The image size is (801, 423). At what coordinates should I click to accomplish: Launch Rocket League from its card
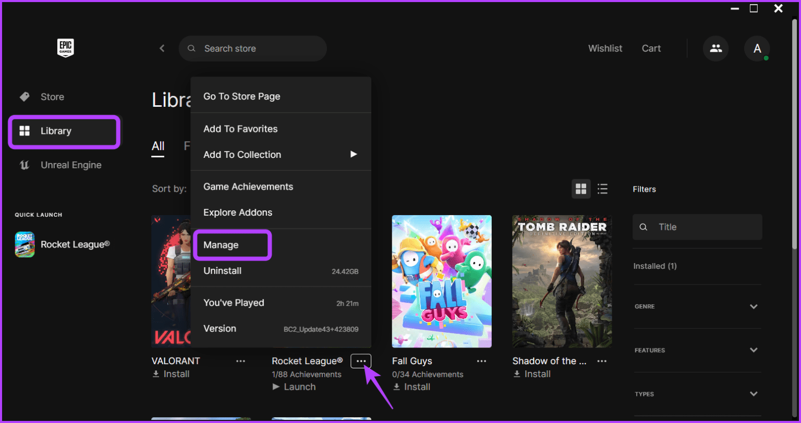coord(294,387)
